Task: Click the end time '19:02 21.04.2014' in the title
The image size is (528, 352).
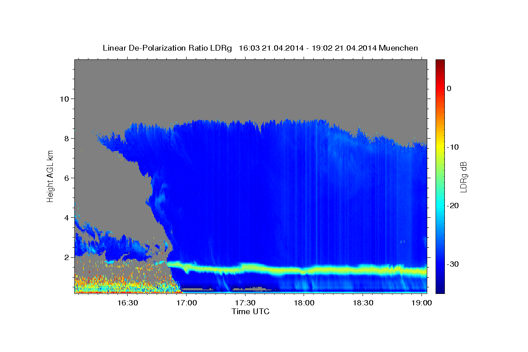Action: 344,48
